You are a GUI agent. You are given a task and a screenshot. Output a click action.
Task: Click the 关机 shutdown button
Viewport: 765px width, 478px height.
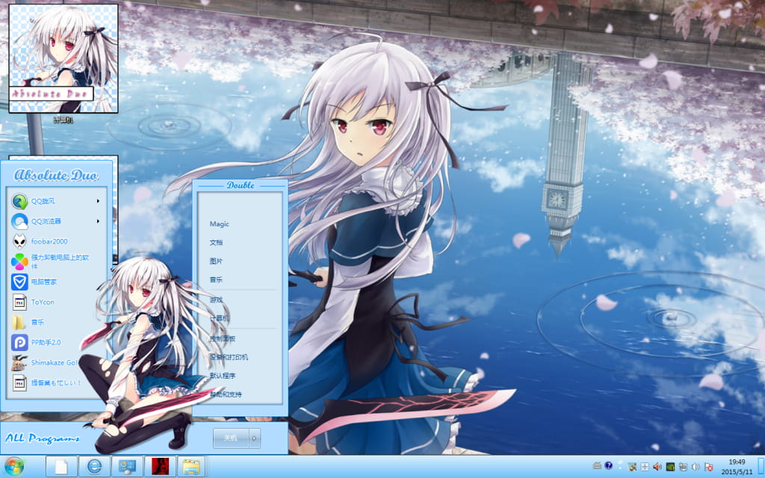231,438
